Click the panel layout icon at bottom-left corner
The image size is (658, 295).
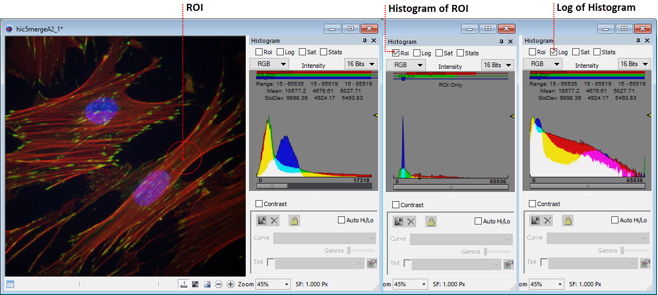click(x=10, y=284)
